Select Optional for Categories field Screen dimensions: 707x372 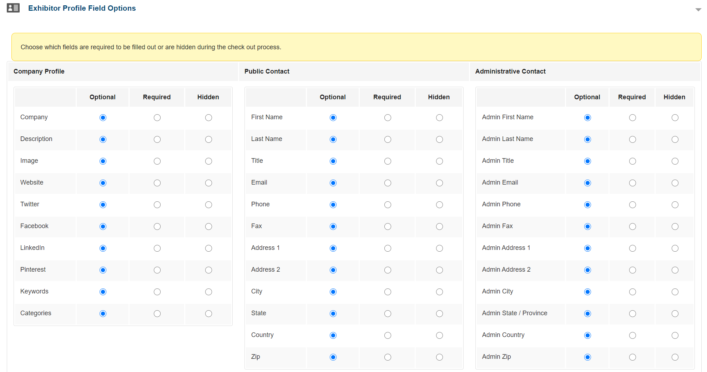tap(103, 314)
